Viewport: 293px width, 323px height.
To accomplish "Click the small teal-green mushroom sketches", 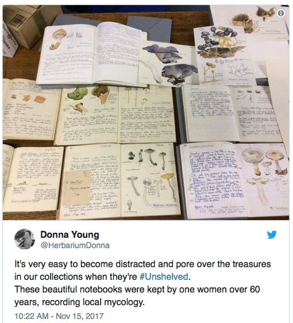I will (145, 158).
